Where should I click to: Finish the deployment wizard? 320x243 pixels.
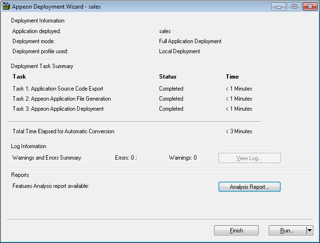click(x=236, y=231)
